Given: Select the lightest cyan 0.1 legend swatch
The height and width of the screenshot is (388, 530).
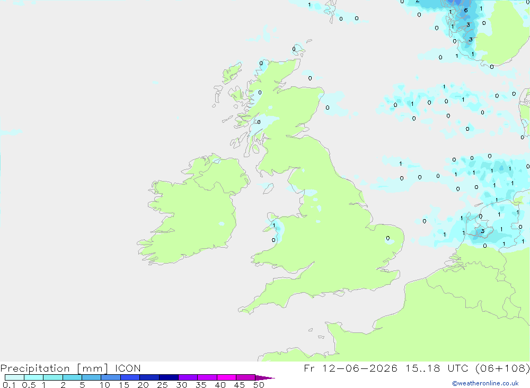Looking at the screenshot, I should pyautogui.click(x=14, y=377).
